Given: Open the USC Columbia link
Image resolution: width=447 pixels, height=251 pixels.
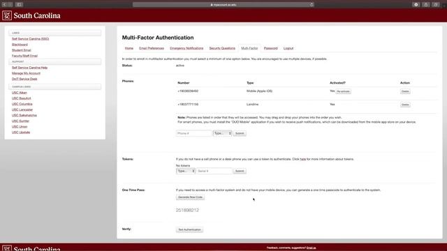Looking at the screenshot, I should 22,104.
